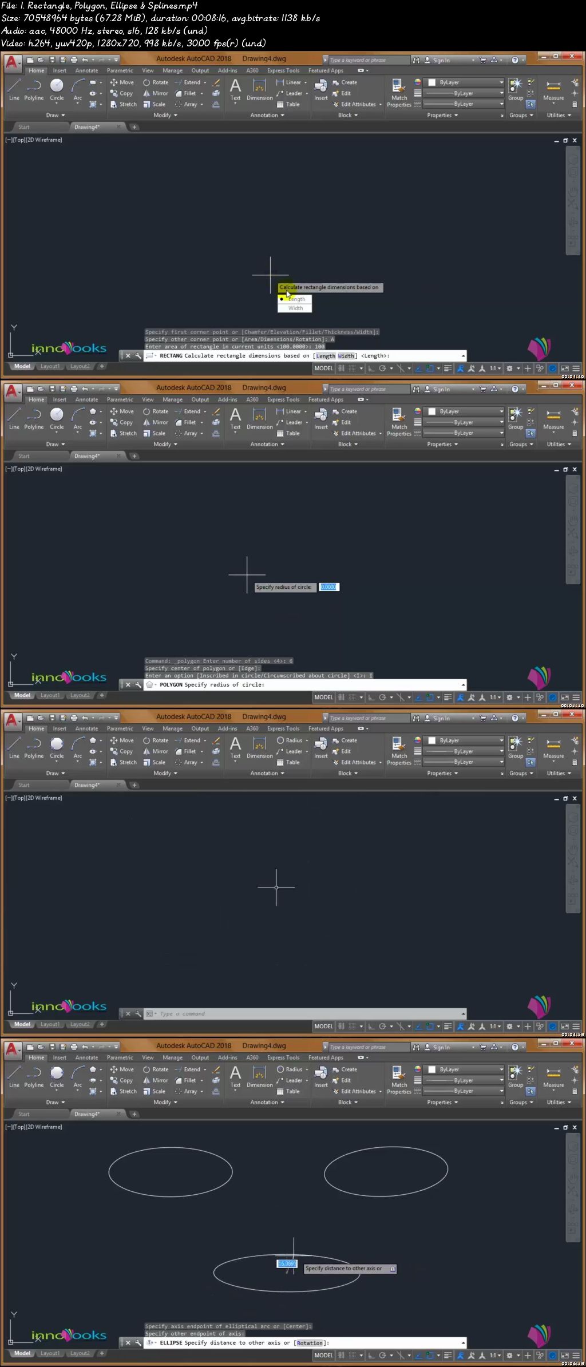
Task: Select the Length option in the RECTANG dynamic menu
Action: pyautogui.click(x=295, y=299)
